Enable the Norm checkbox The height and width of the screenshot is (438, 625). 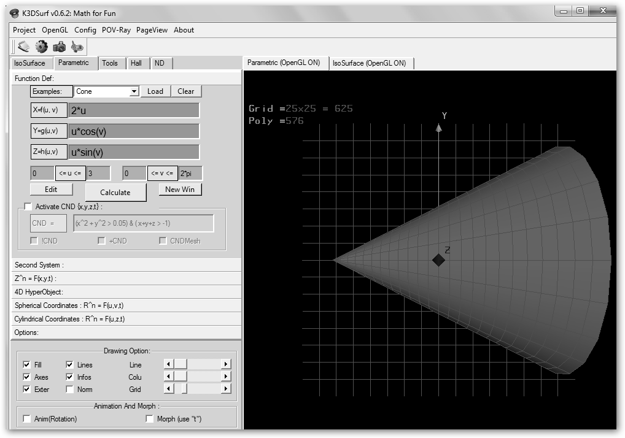pos(69,390)
